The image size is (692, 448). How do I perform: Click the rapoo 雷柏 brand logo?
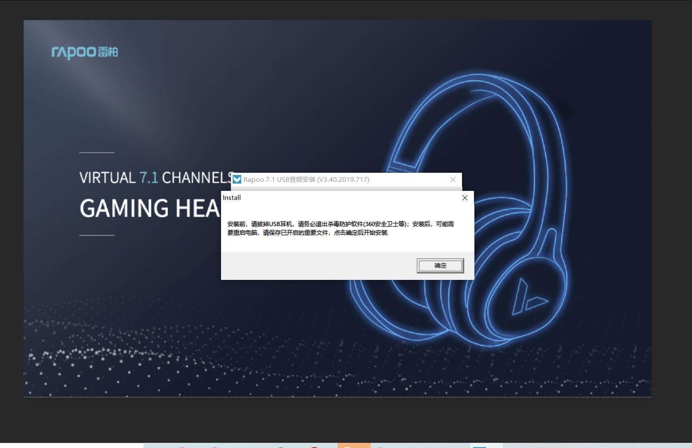84,52
